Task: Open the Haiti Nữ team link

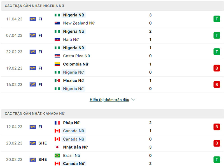Action: pos(71,40)
